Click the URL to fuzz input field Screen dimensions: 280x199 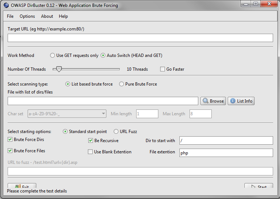click(x=140, y=171)
